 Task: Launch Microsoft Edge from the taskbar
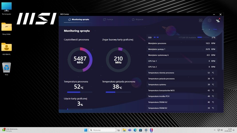pyautogui.click(x=135, y=130)
